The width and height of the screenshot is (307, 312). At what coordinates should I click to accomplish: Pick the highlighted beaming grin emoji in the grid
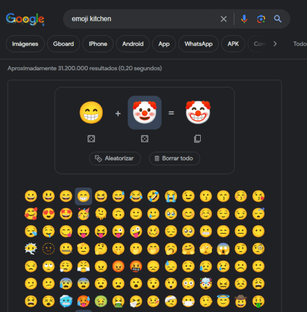83,196
